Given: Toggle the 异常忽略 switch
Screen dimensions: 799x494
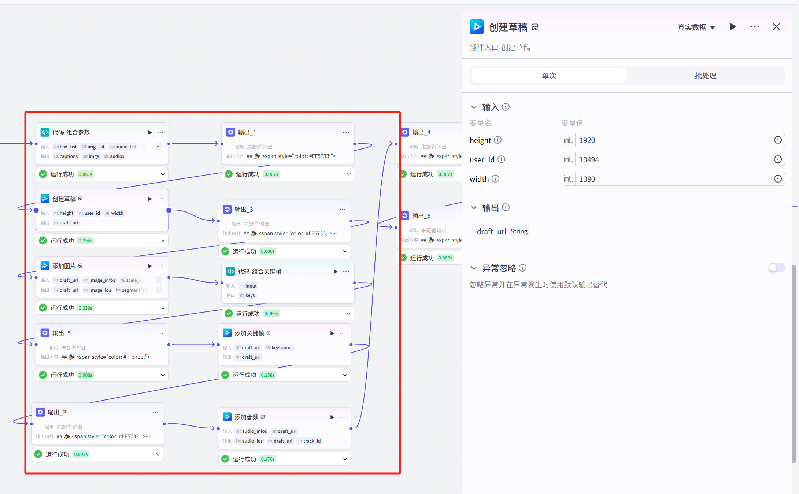Looking at the screenshot, I should (776, 268).
